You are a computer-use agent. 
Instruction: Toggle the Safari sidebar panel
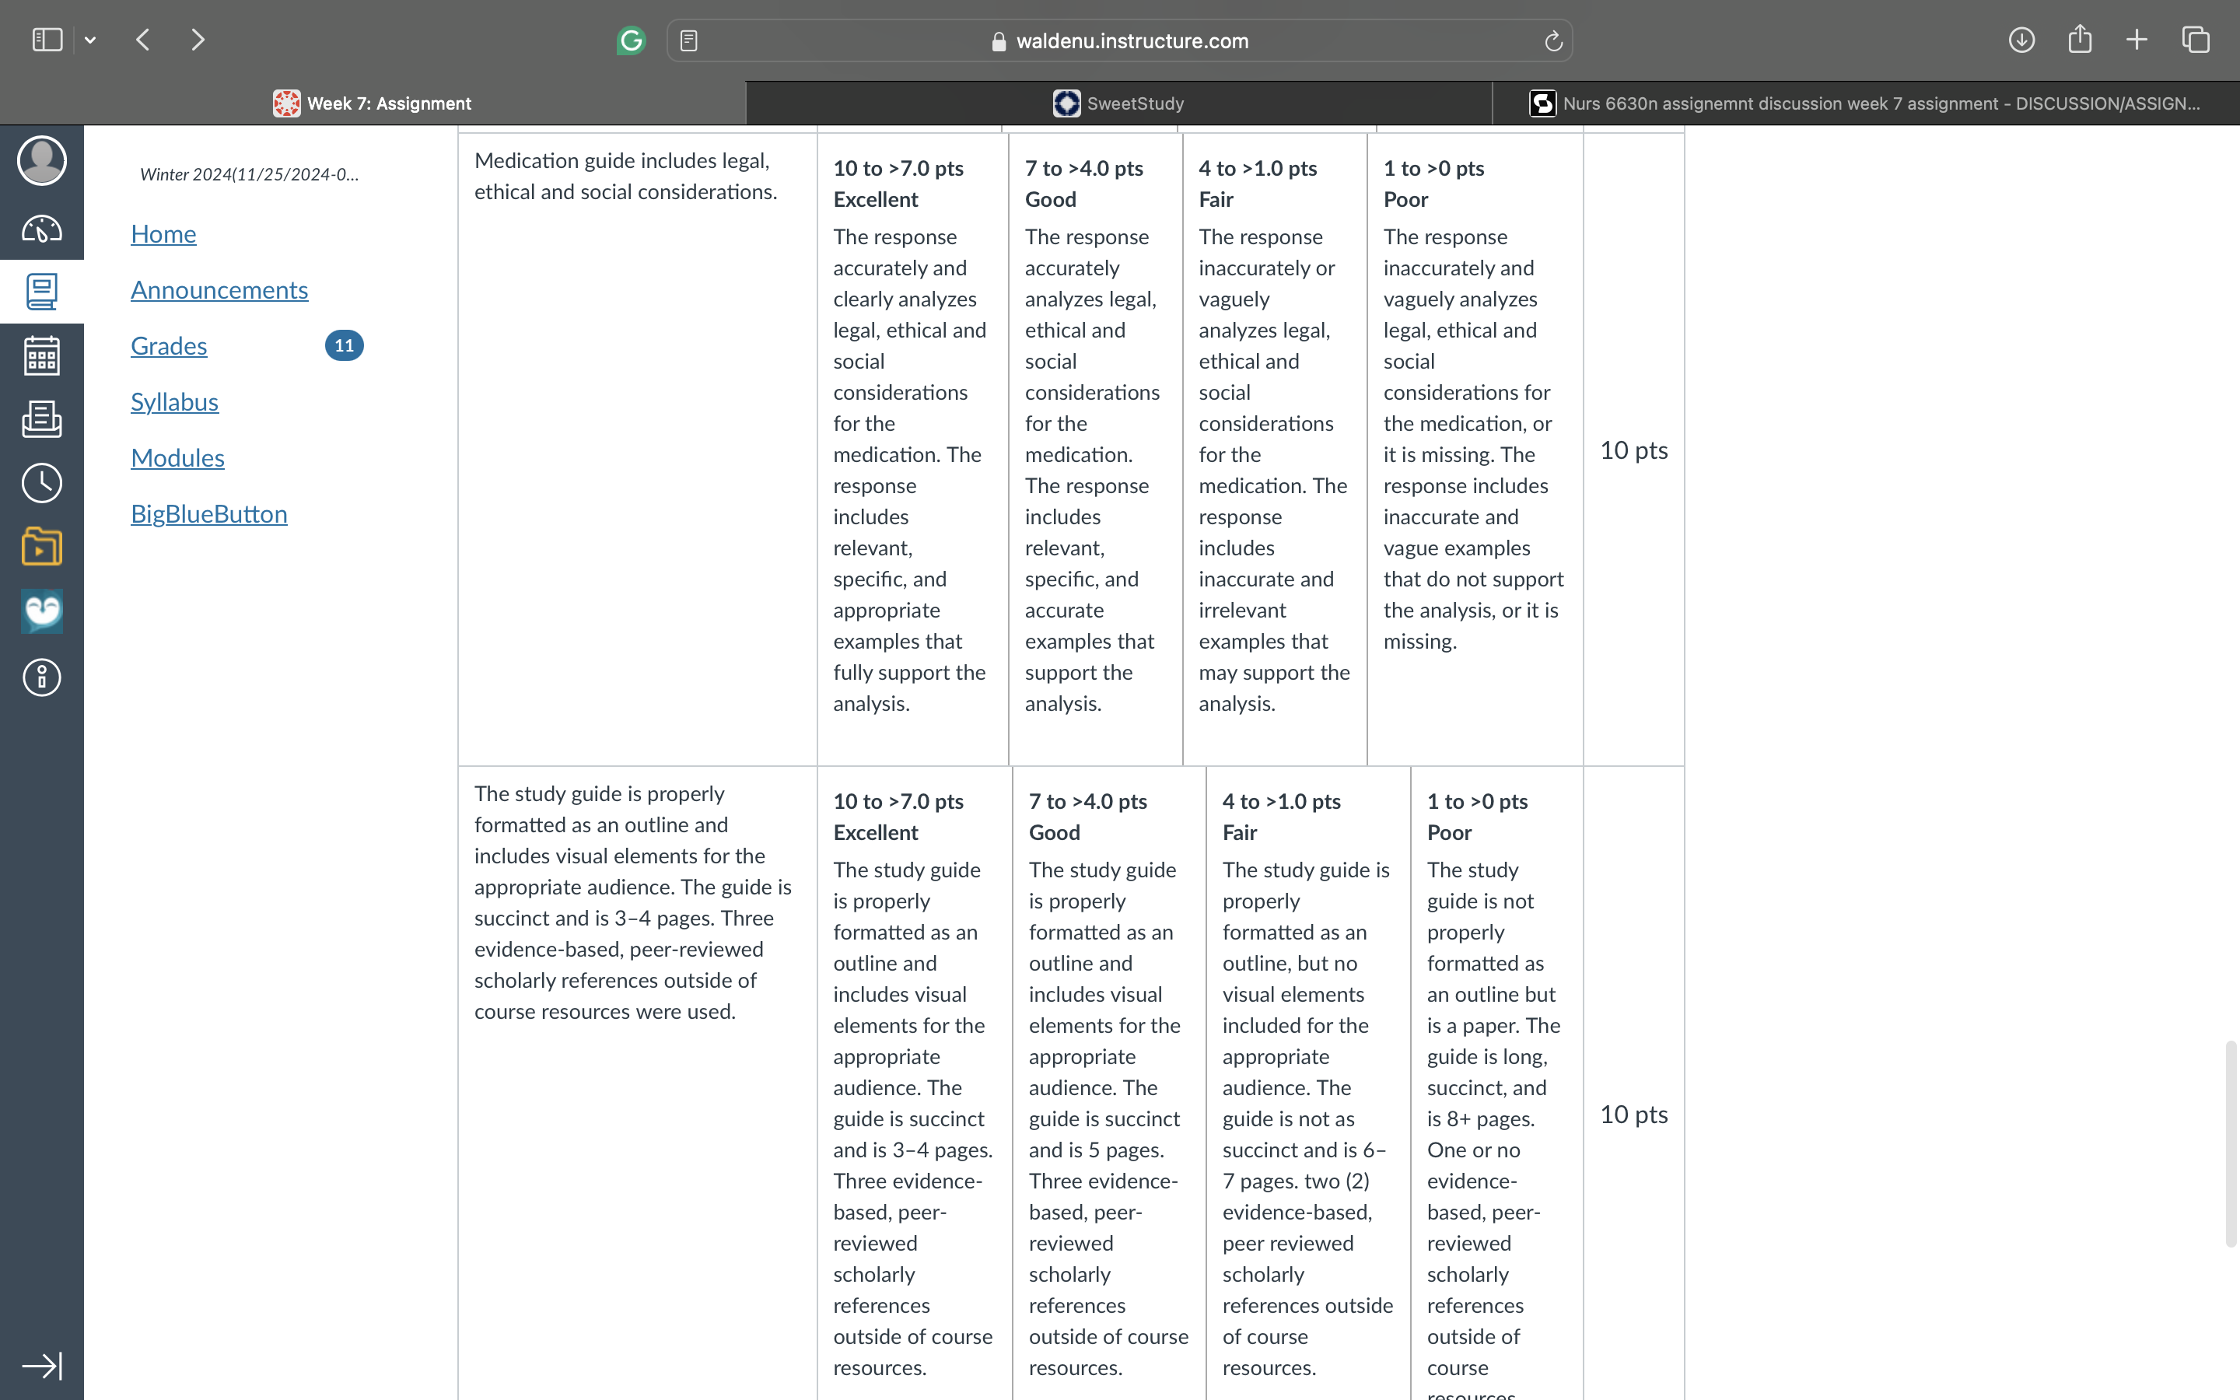click(47, 40)
